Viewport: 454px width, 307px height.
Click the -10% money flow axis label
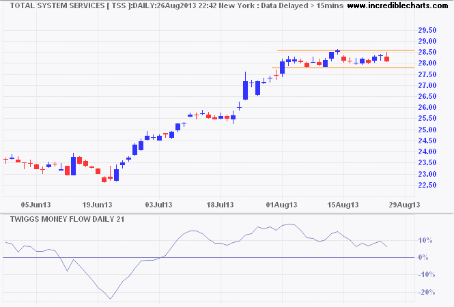click(x=427, y=274)
